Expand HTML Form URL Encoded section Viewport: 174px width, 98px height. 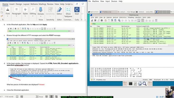[91, 56]
